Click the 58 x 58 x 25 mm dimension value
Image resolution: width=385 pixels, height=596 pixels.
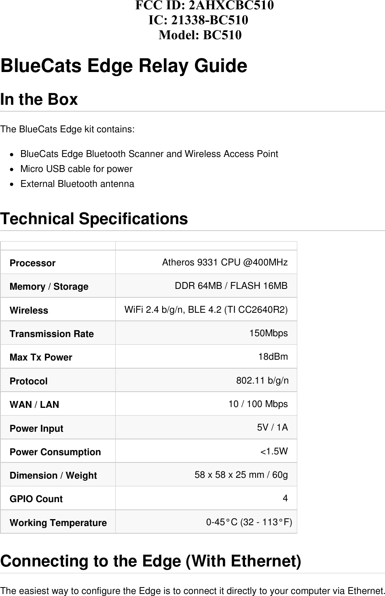(241, 475)
